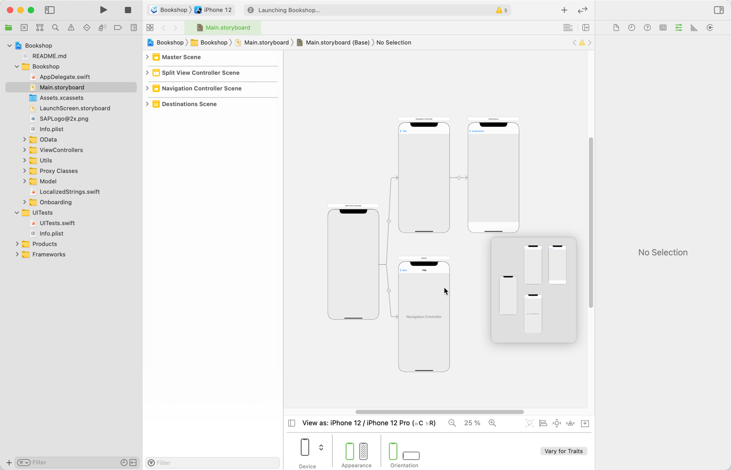Hide the document outline panel

[292, 423]
